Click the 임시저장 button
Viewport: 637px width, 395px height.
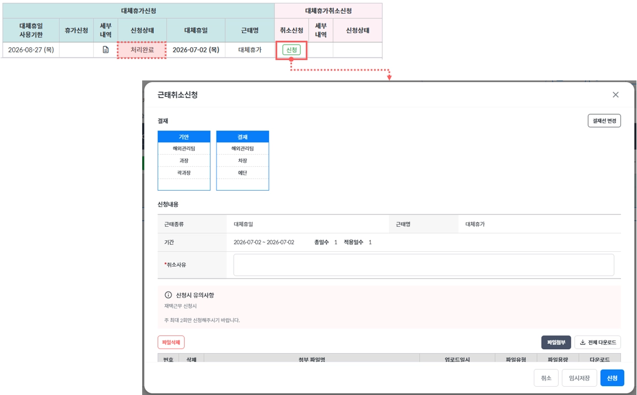point(579,378)
